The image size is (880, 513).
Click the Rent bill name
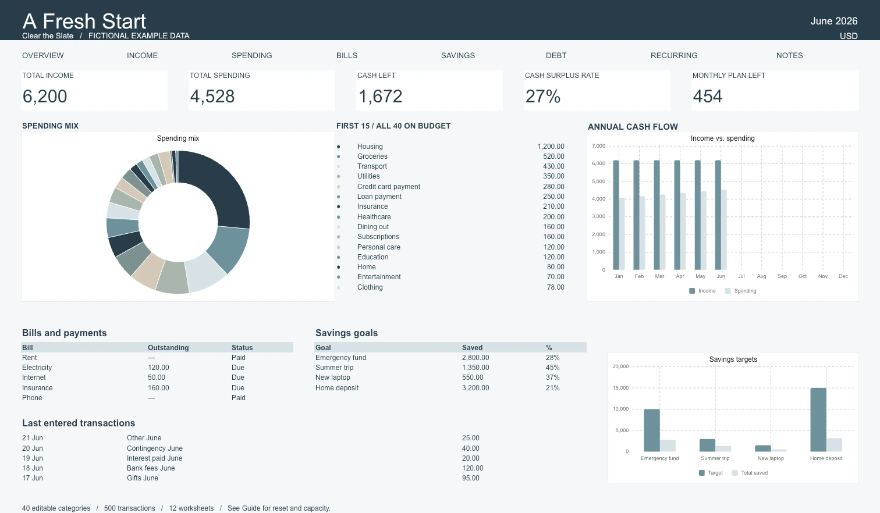pyautogui.click(x=29, y=358)
